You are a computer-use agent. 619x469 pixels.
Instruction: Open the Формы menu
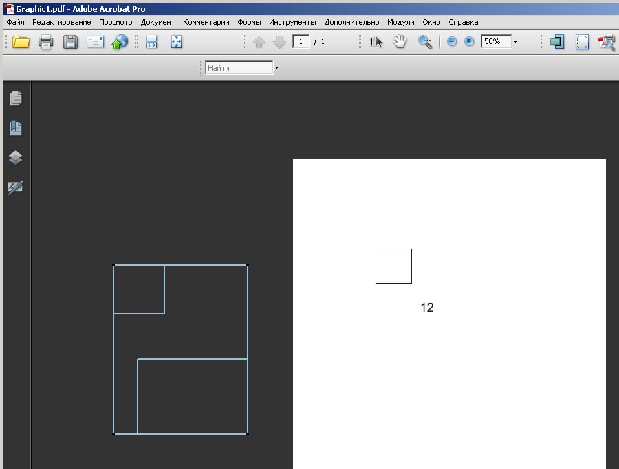pyautogui.click(x=249, y=22)
